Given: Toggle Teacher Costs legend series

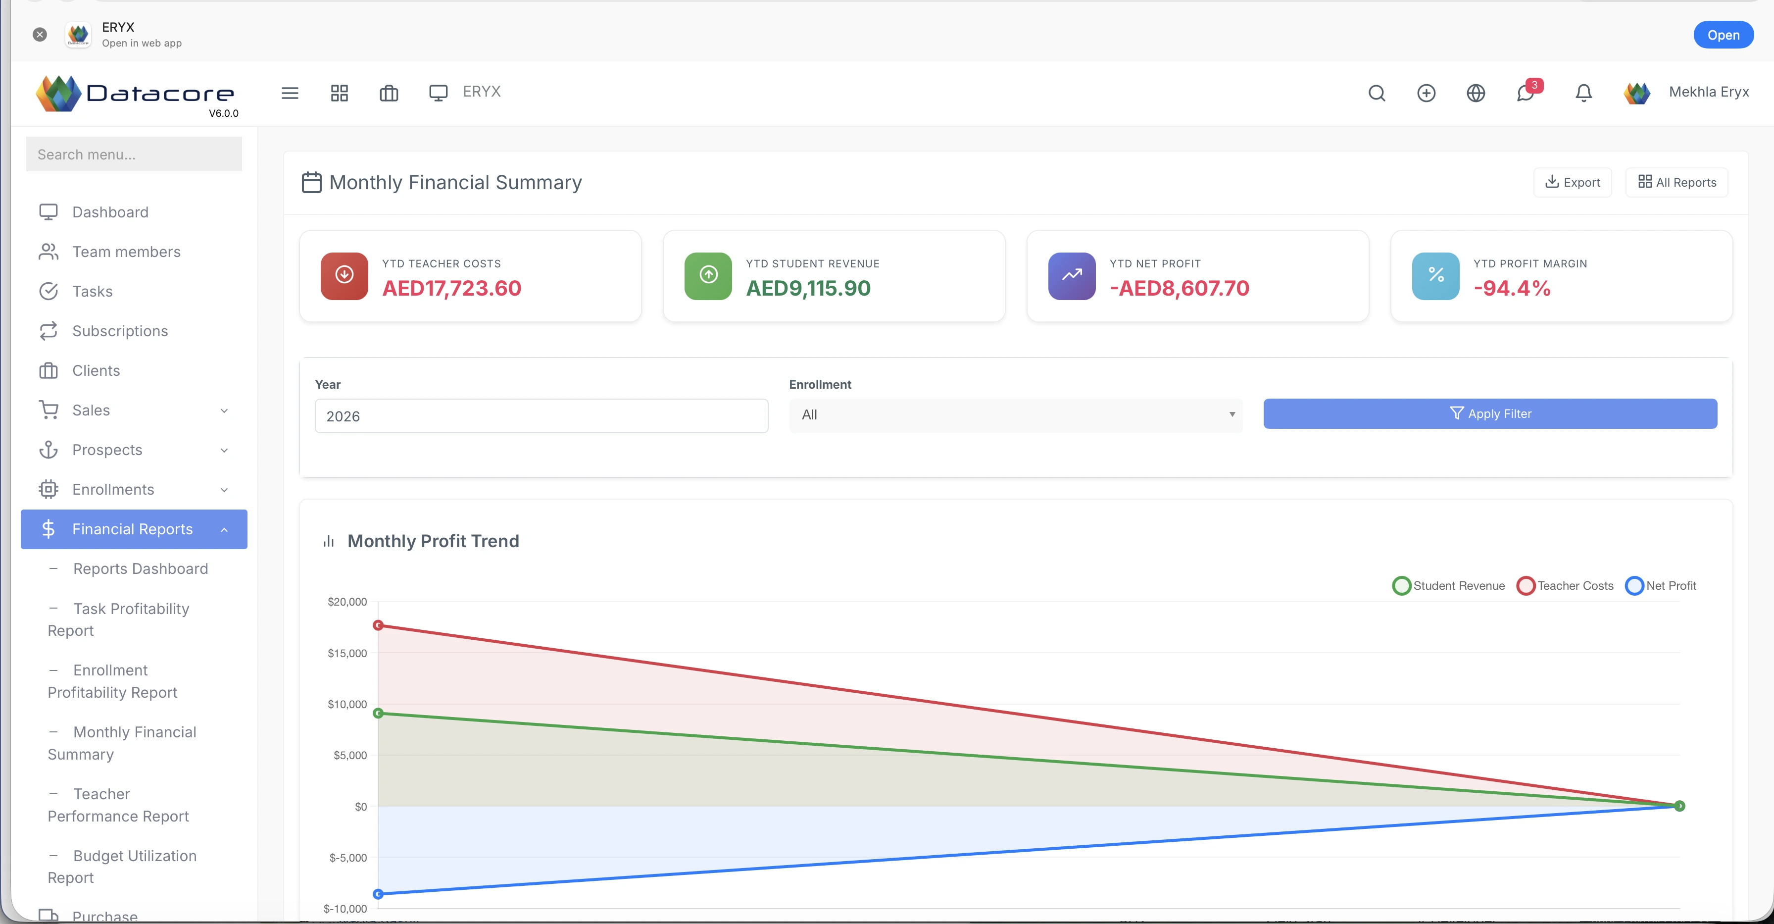Looking at the screenshot, I should click(1565, 586).
